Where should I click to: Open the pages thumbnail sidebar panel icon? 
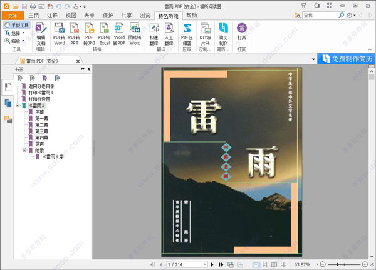[8, 103]
